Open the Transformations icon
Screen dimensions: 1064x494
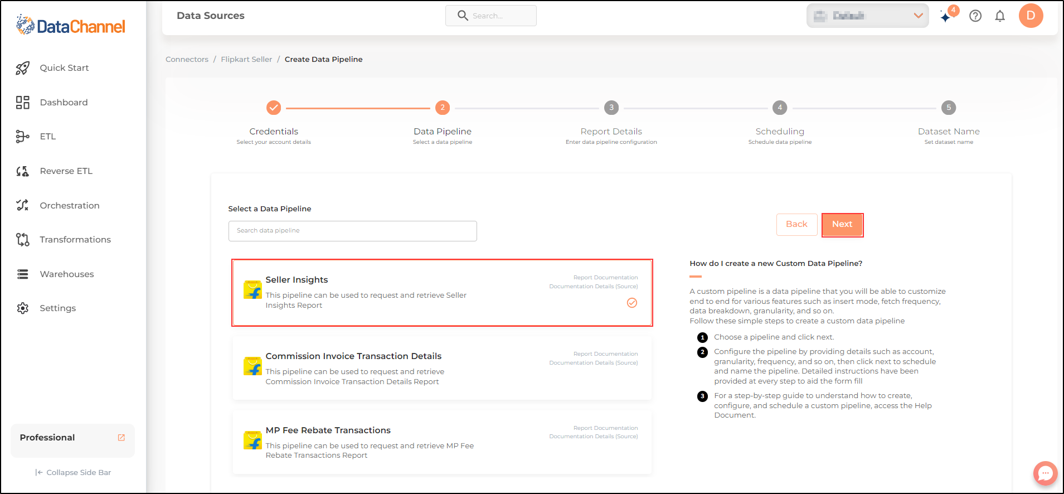click(x=23, y=240)
